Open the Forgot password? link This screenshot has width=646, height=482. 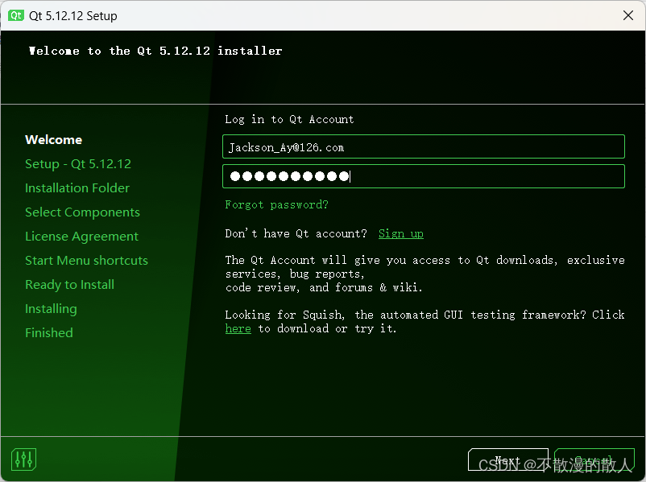pyautogui.click(x=276, y=204)
